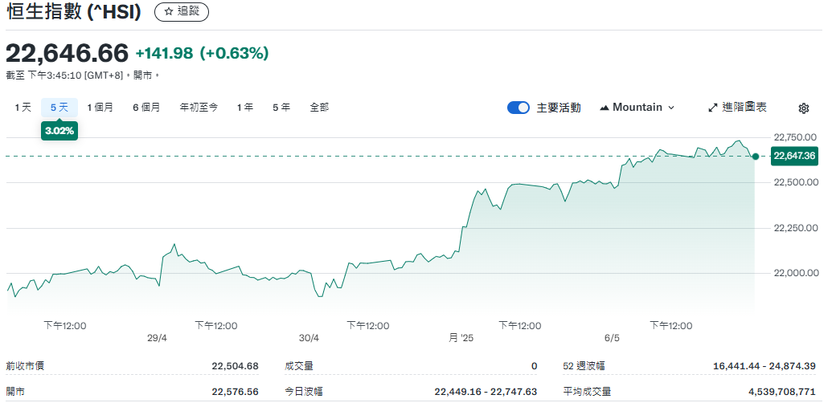The image size is (832, 403).
Task: Click the timestamp 截至 下午3:45:10 text
Action: tap(83, 75)
